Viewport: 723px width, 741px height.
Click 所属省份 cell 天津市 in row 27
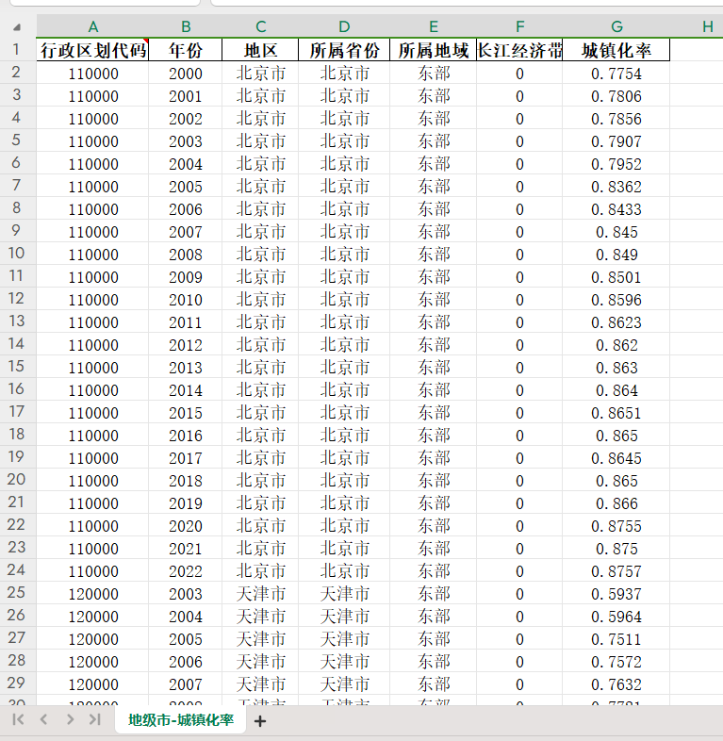(344, 640)
